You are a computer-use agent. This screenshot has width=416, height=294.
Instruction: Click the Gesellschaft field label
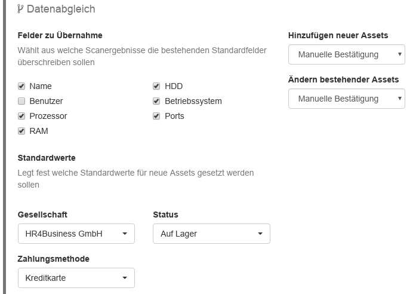(x=42, y=215)
